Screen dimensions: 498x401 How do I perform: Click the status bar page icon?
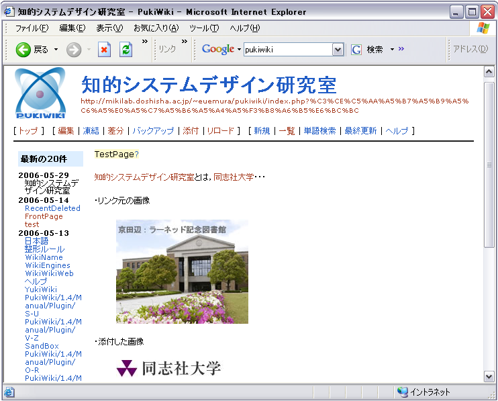coord(9,392)
